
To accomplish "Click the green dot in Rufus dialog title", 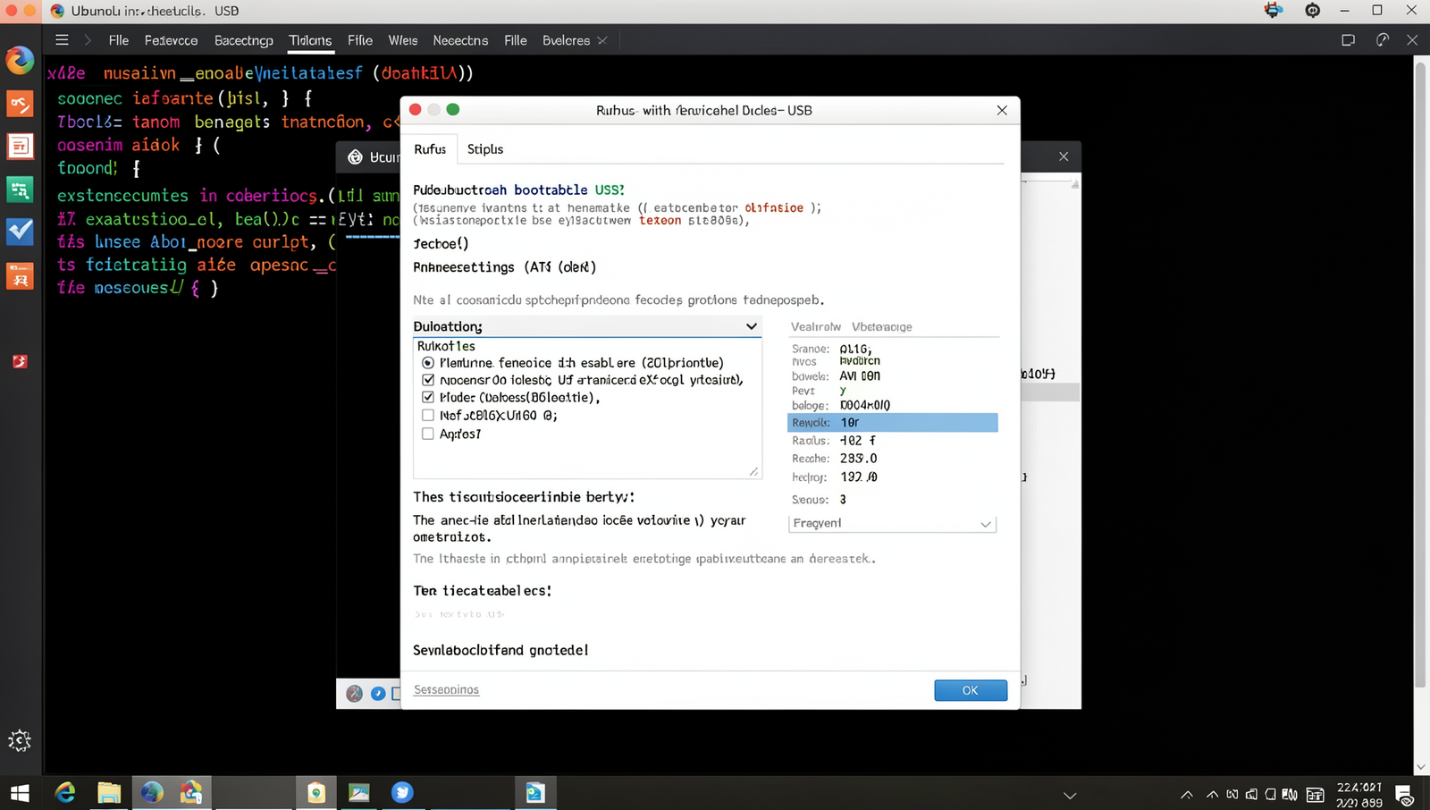I will [453, 109].
